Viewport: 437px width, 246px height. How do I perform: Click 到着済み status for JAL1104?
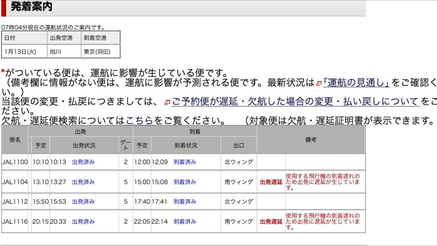[x=185, y=182]
